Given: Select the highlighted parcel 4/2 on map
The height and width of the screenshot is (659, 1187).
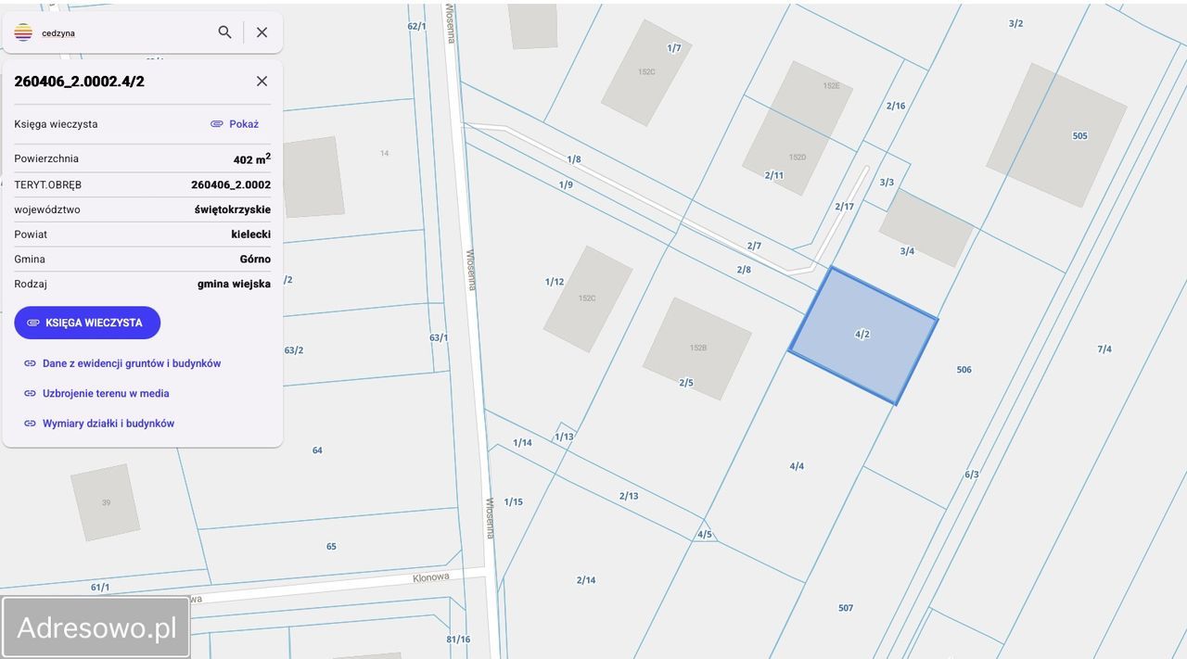Looking at the screenshot, I should (x=862, y=335).
